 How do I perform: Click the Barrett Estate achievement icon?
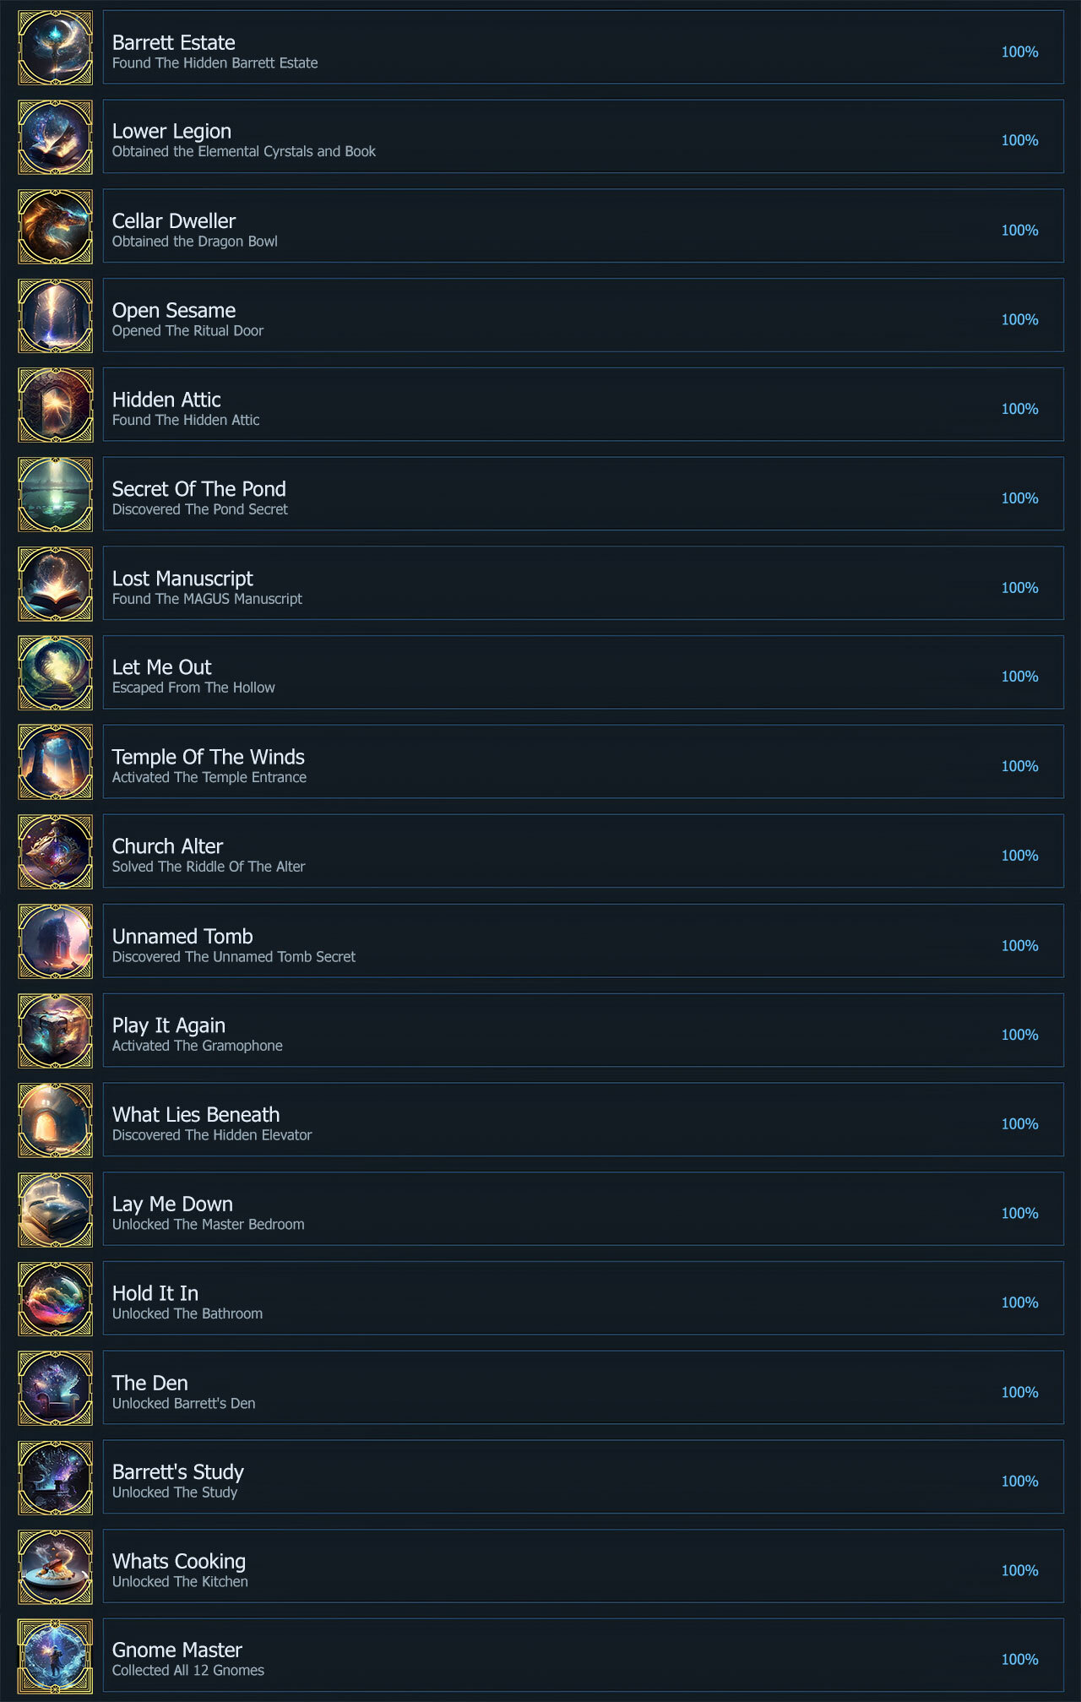[56, 47]
